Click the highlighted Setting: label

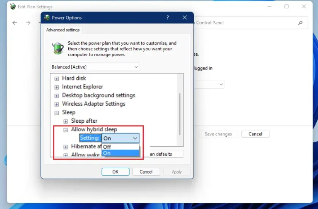tap(89, 138)
